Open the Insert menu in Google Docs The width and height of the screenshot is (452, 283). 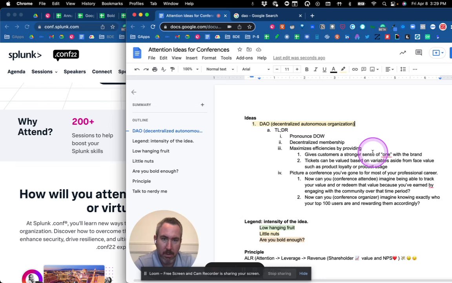(x=191, y=58)
